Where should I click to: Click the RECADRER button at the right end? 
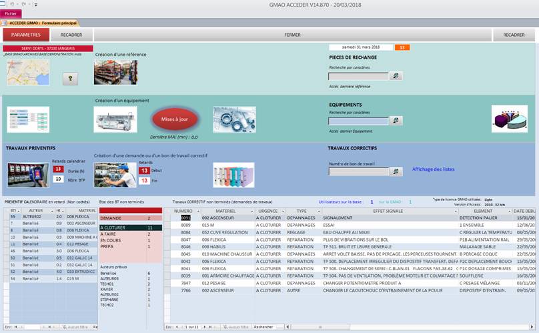(x=514, y=35)
